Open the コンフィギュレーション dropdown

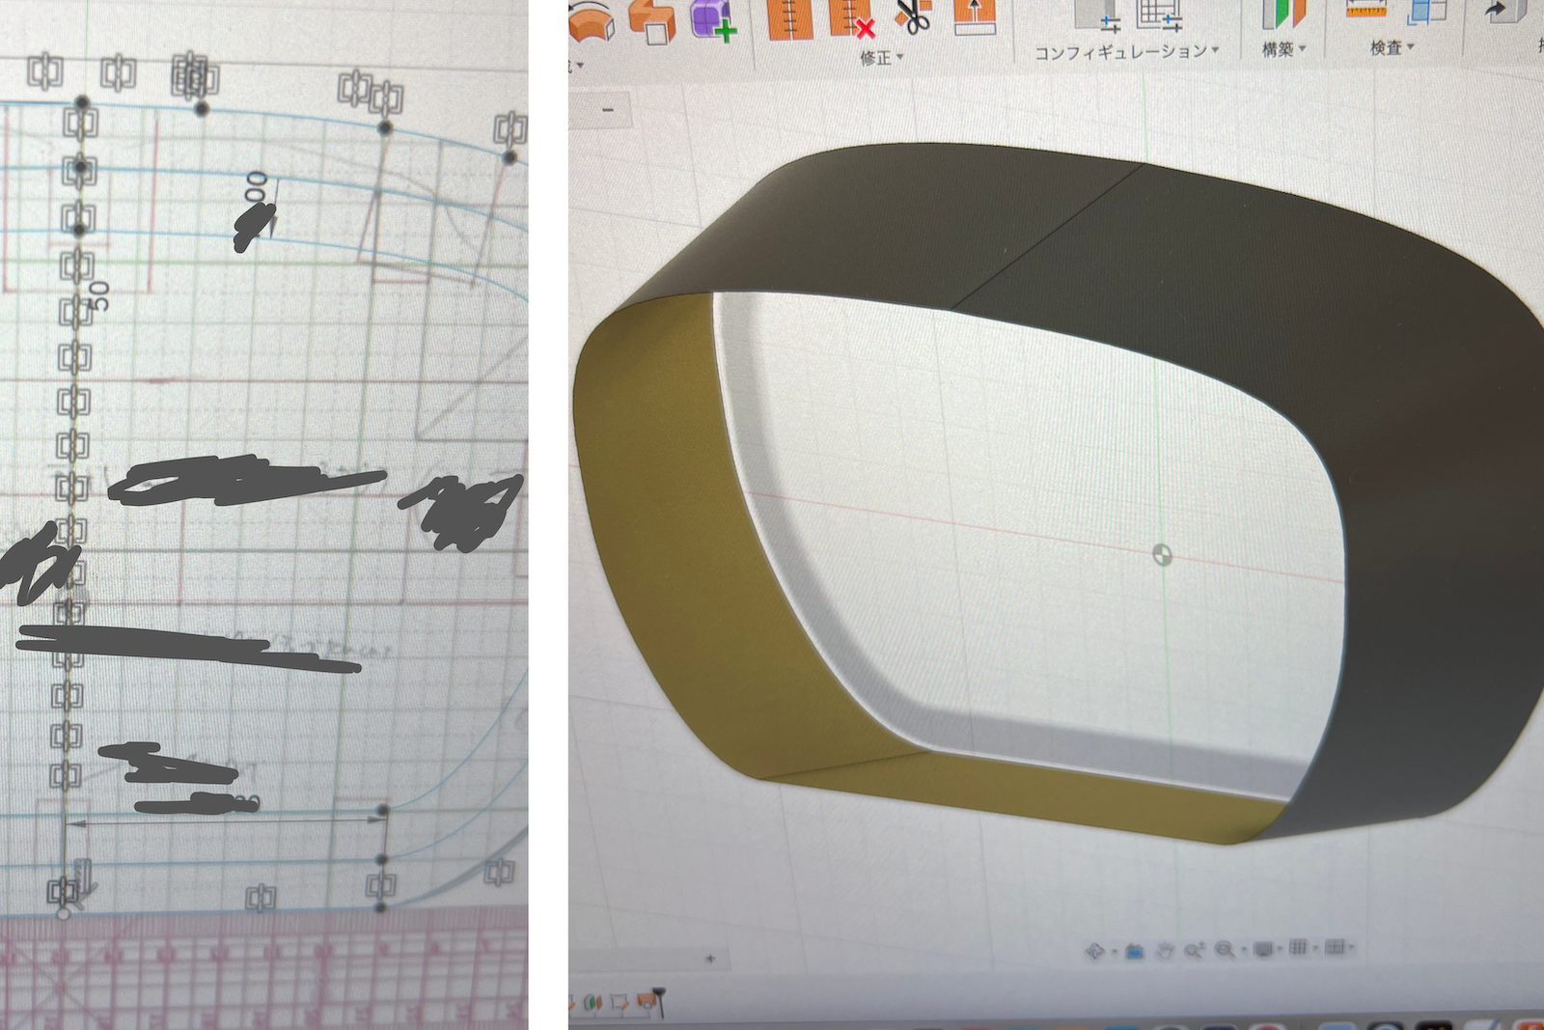point(1126,51)
